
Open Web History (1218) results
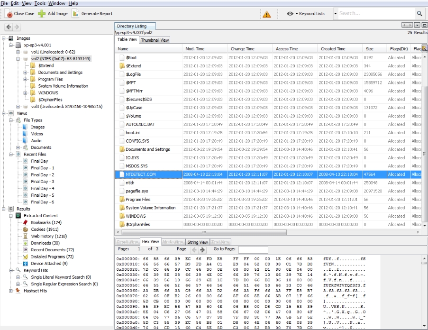coord(49,236)
